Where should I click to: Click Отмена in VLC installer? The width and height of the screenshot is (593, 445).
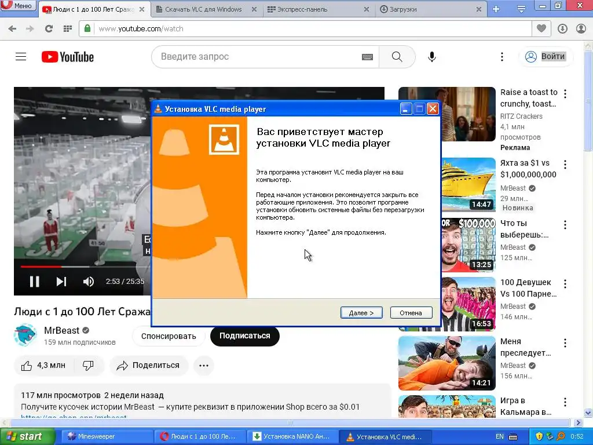[411, 313]
